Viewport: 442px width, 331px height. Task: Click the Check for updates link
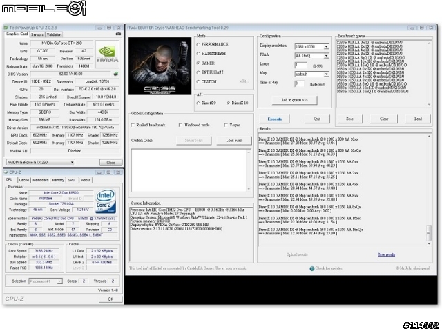point(329,268)
